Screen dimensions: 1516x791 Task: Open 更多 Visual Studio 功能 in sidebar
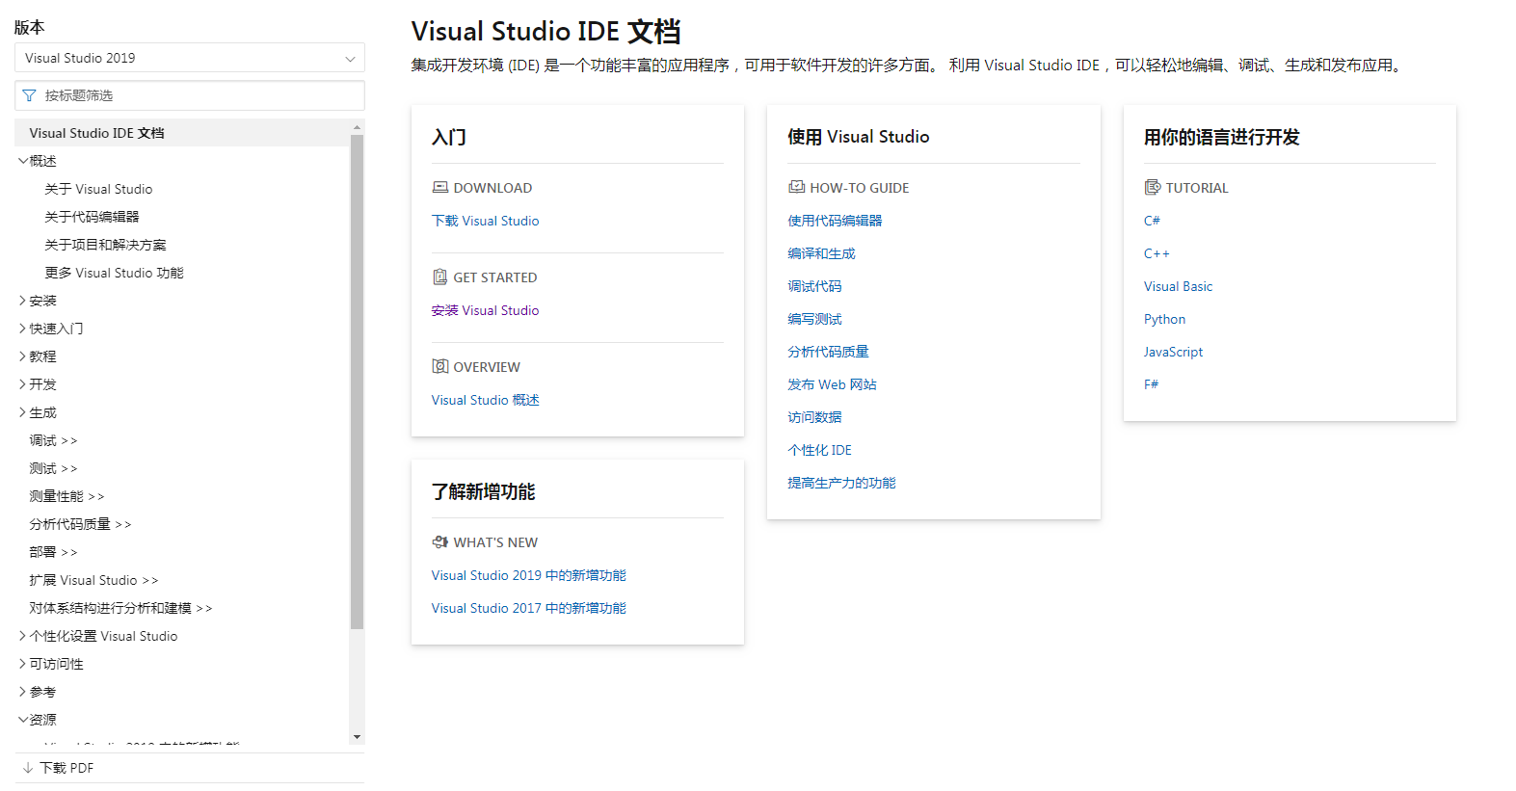tap(114, 273)
